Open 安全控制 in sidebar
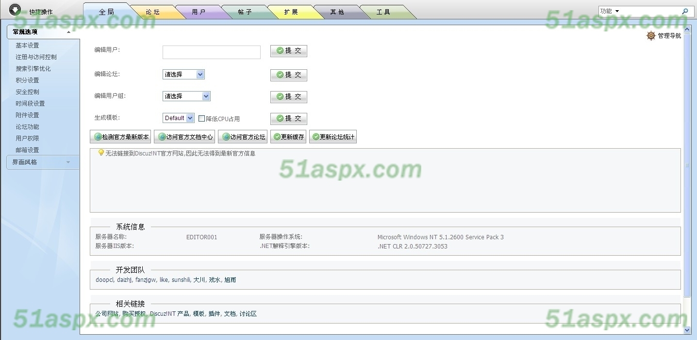Screen dimensions: 697x340 pos(27,92)
